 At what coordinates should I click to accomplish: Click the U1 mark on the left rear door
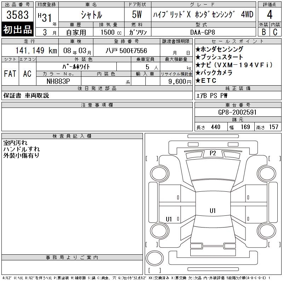tap(169, 219)
